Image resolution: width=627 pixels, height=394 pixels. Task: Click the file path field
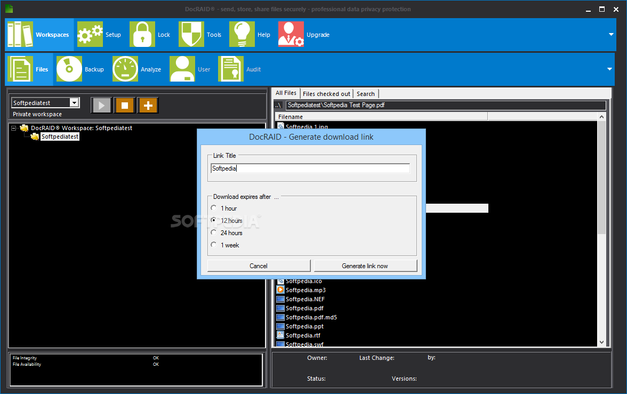446,105
